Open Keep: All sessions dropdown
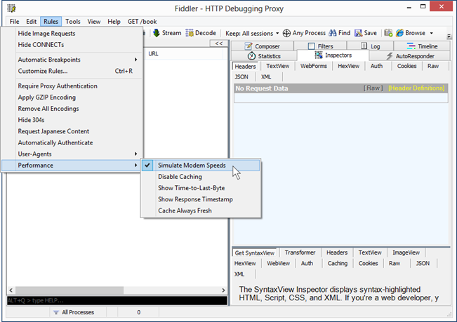 click(252, 33)
